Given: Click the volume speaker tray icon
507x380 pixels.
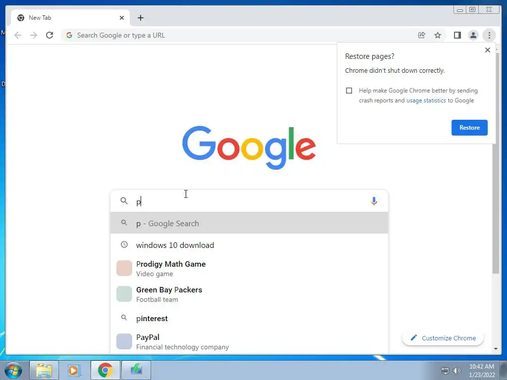Looking at the screenshot, I should 457,371.
